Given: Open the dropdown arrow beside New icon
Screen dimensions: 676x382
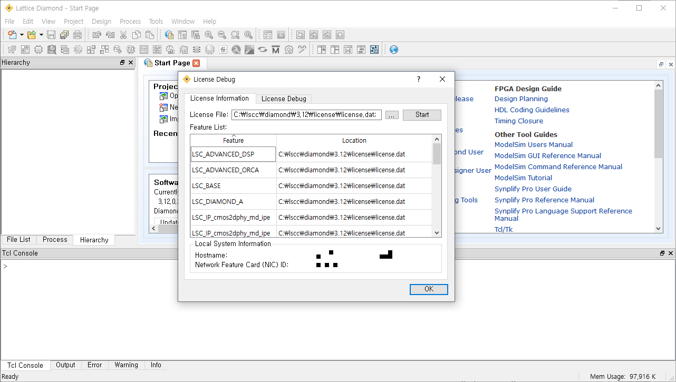Looking at the screenshot, I should point(22,35).
